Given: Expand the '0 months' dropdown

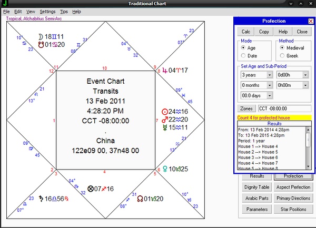Looking at the screenshot, I should click(x=269, y=85).
